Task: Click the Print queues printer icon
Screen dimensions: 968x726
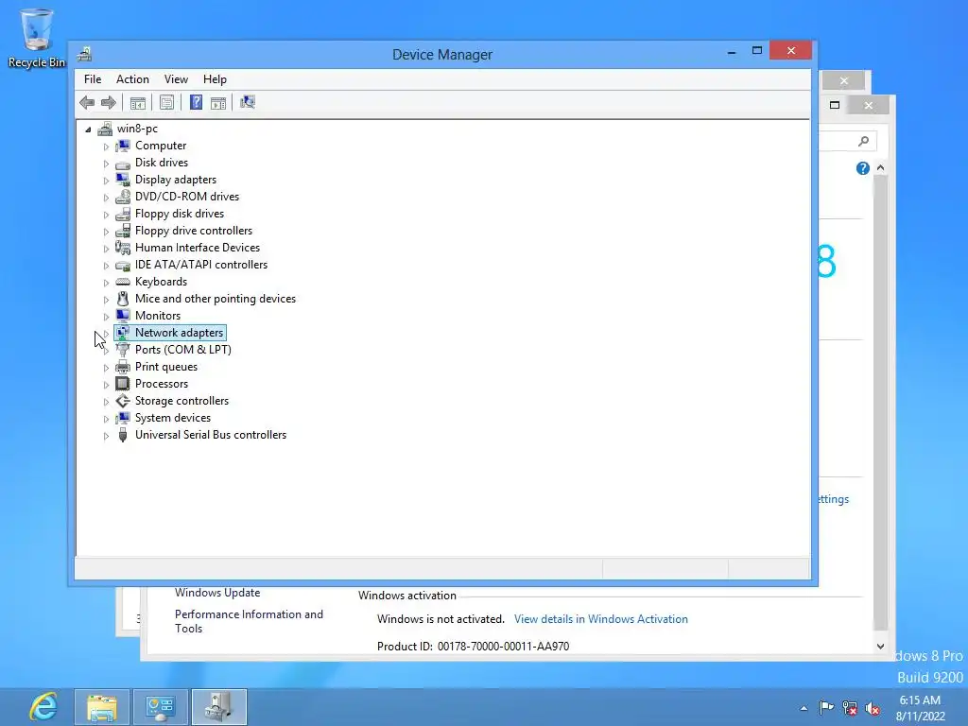Action: 123,367
